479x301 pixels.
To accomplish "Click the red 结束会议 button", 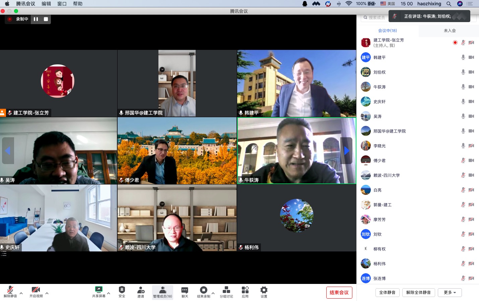I will [x=339, y=293].
